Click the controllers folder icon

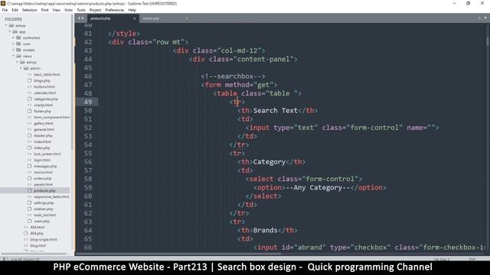tap(18, 37)
